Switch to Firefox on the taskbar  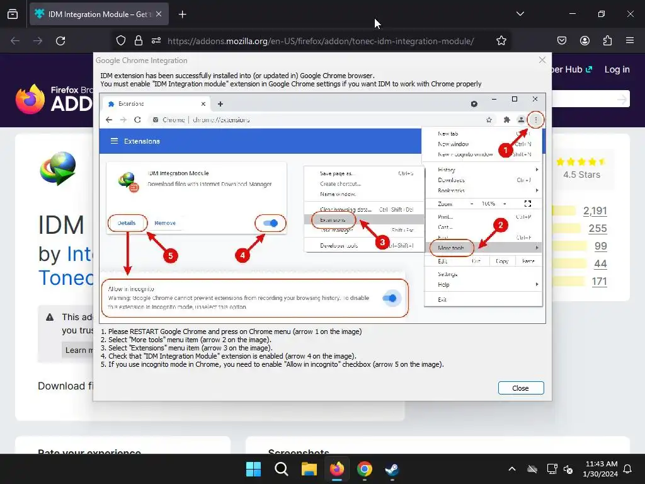coord(337,469)
